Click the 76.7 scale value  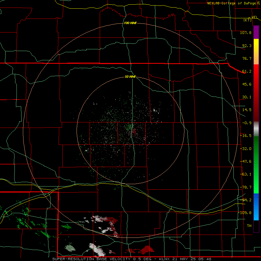tap(247, 58)
